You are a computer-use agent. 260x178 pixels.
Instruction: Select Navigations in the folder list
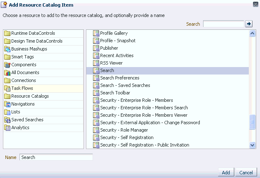43,104
